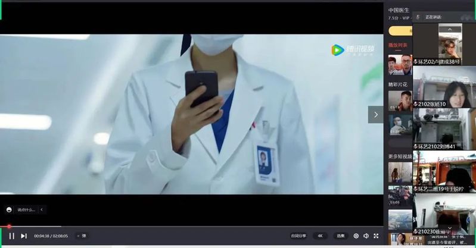Toggle the danmaku bullet comments switch
This screenshot has height=248, width=476.
click(82, 236)
